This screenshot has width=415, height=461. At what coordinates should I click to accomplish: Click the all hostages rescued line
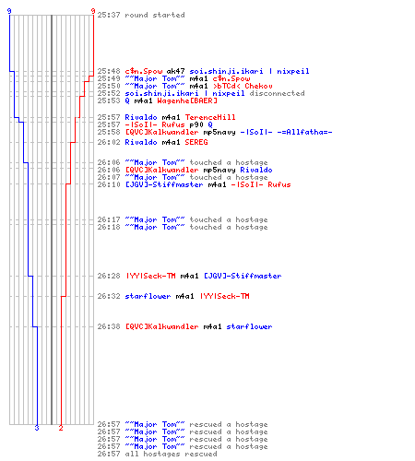coord(157,454)
